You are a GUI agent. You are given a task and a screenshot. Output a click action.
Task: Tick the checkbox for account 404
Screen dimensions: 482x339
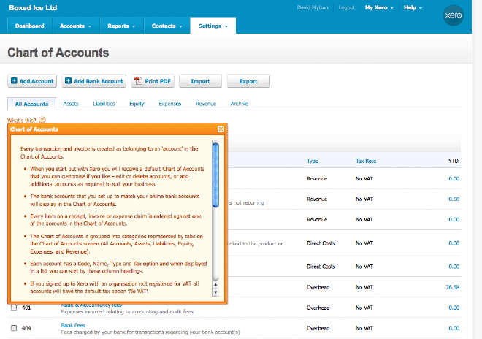(14, 329)
